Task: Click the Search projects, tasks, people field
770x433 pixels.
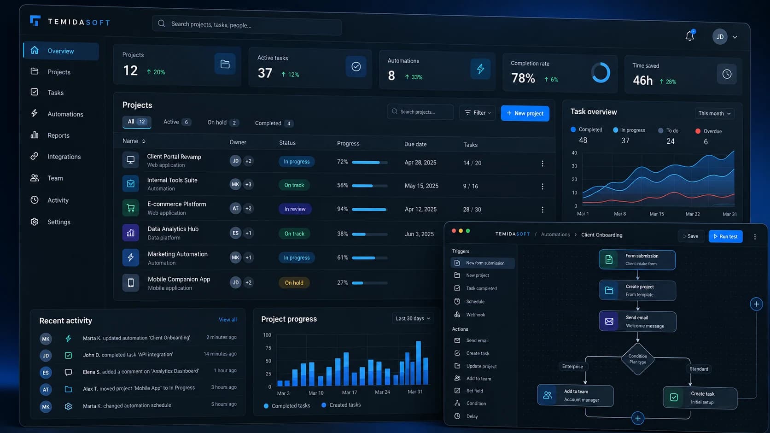Action: 247,25
